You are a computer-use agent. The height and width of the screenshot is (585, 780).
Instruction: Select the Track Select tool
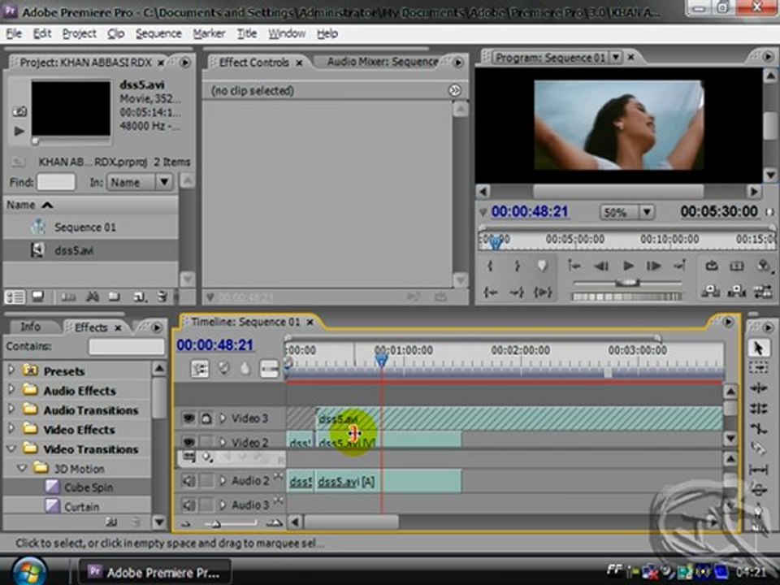click(x=758, y=368)
